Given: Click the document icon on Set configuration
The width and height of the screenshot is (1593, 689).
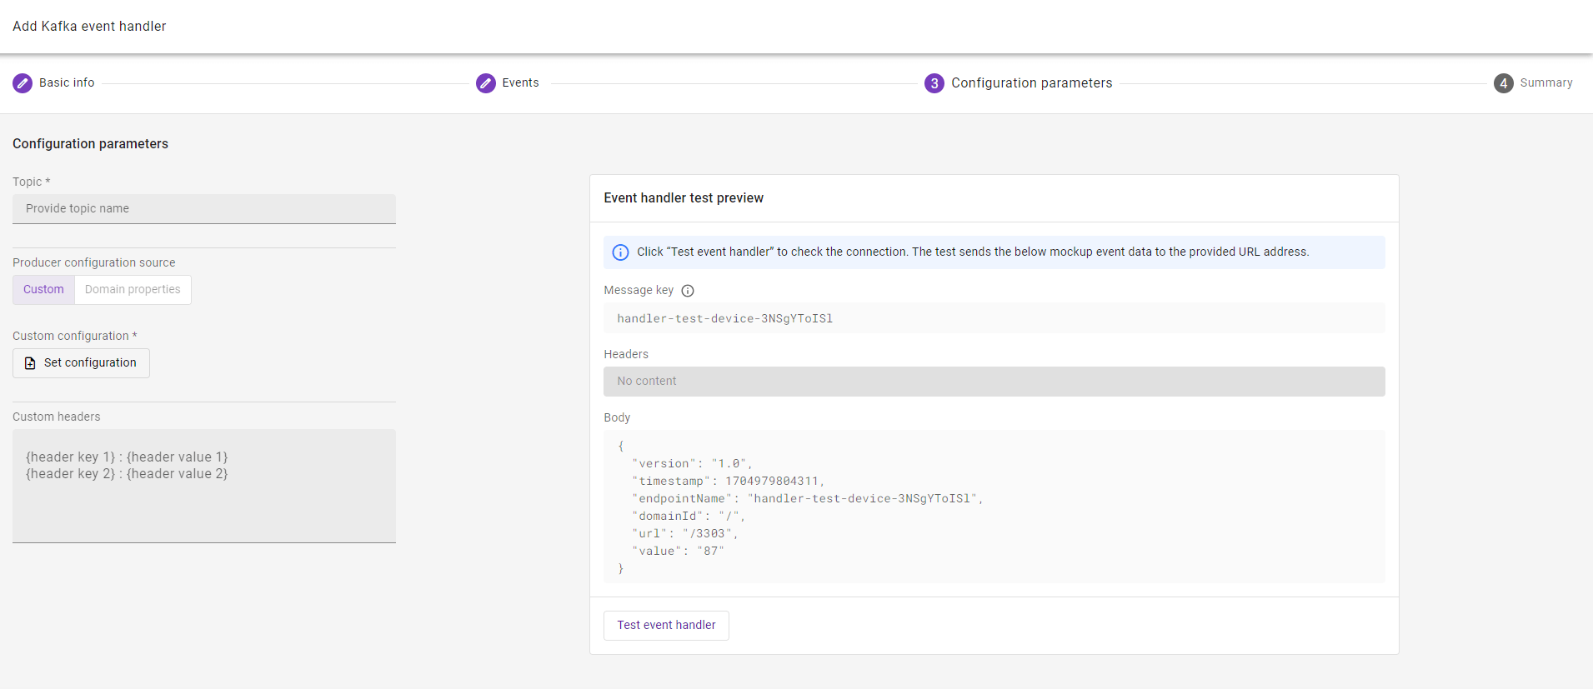Looking at the screenshot, I should (x=30, y=363).
